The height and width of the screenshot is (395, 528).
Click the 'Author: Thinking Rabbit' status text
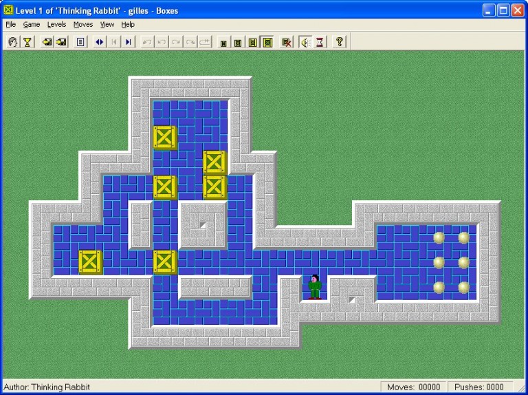tap(47, 387)
